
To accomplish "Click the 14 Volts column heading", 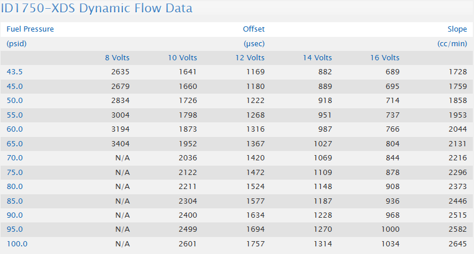I will 317,57.
